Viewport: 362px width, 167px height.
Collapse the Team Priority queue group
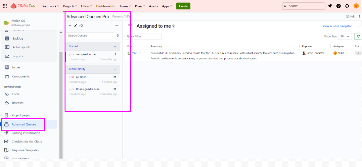[115, 69]
